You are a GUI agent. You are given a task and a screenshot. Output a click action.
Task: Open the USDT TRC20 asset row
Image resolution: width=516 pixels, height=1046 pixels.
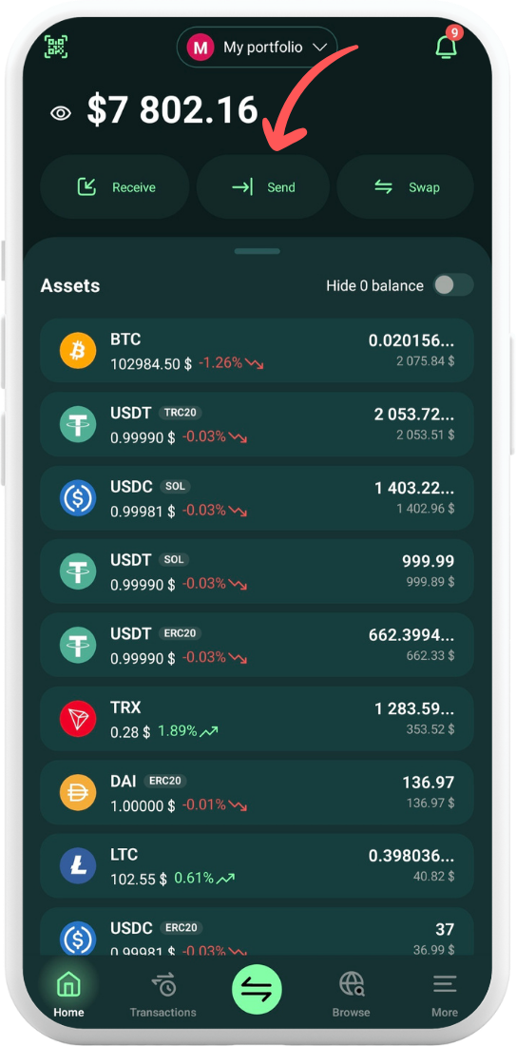pyautogui.click(x=257, y=424)
